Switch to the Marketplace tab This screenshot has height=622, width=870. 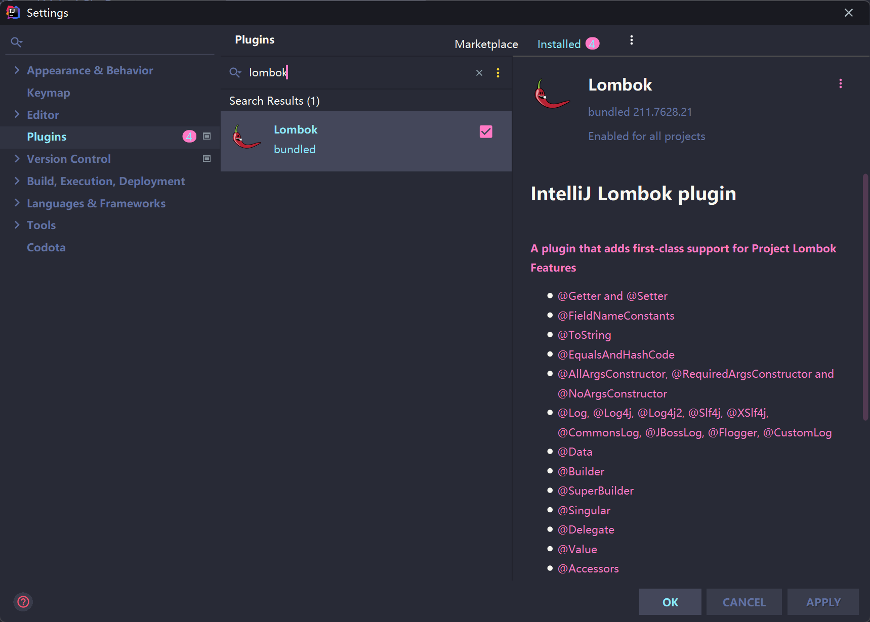click(486, 45)
